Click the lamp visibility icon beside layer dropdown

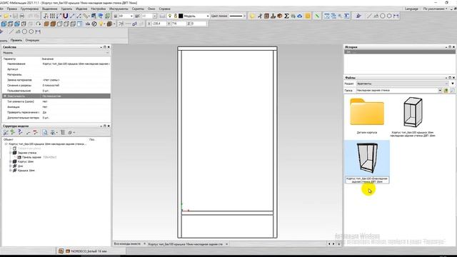click(170, 16)
